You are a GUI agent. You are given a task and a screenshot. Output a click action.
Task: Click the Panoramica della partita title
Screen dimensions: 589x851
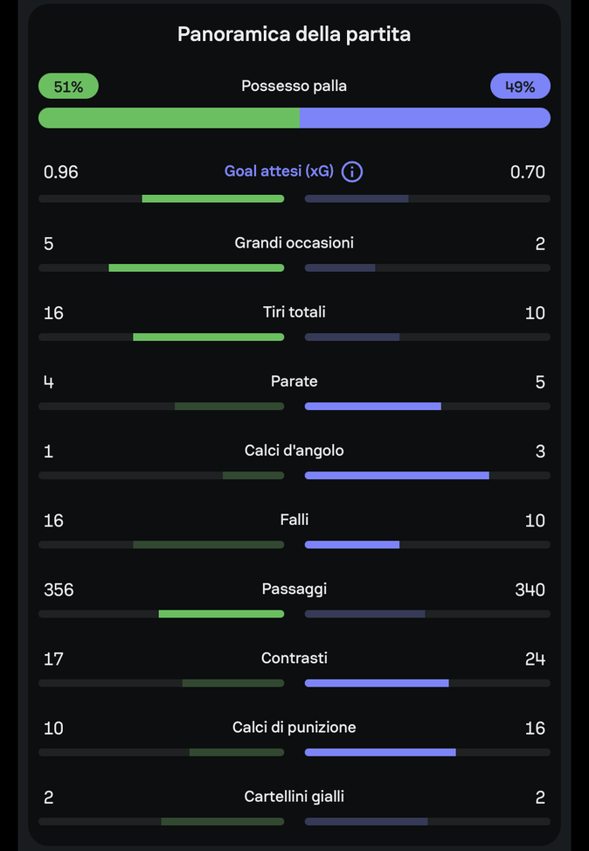(x=294, y=34)
